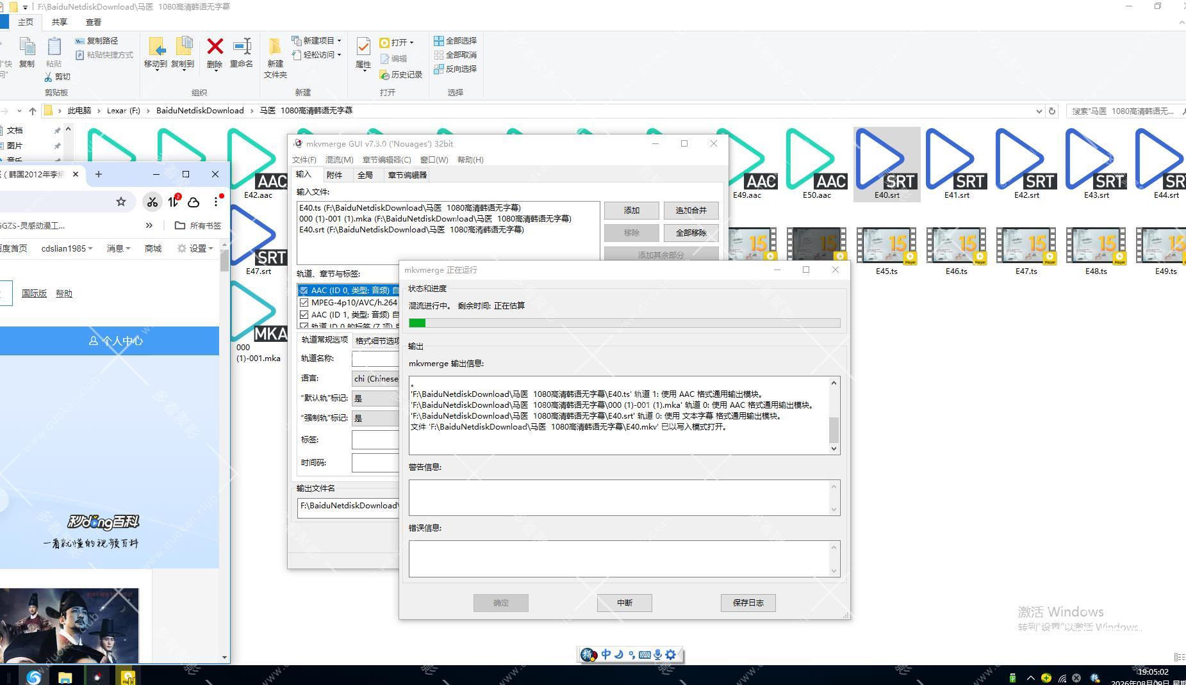This screenshot has width=1186, height=685.
Task: Open the 文件(F) menu in mkvmerge
Action: tap(304, 160)
